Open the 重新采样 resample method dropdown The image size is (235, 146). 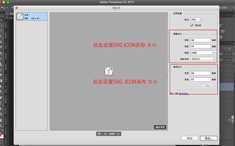(x=203, y=59)
